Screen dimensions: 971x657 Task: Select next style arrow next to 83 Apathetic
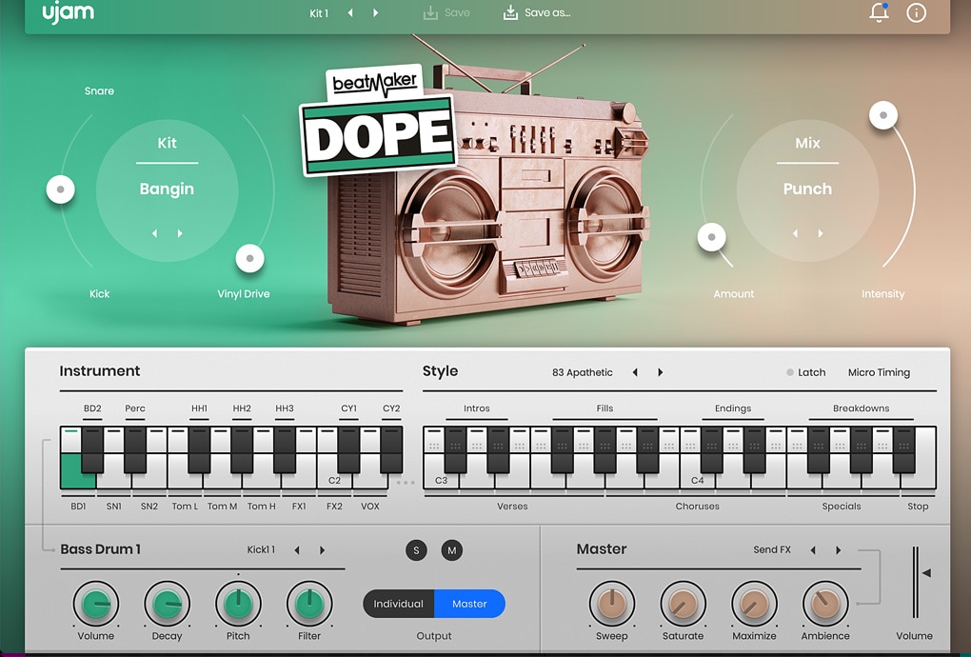point(660,372)
